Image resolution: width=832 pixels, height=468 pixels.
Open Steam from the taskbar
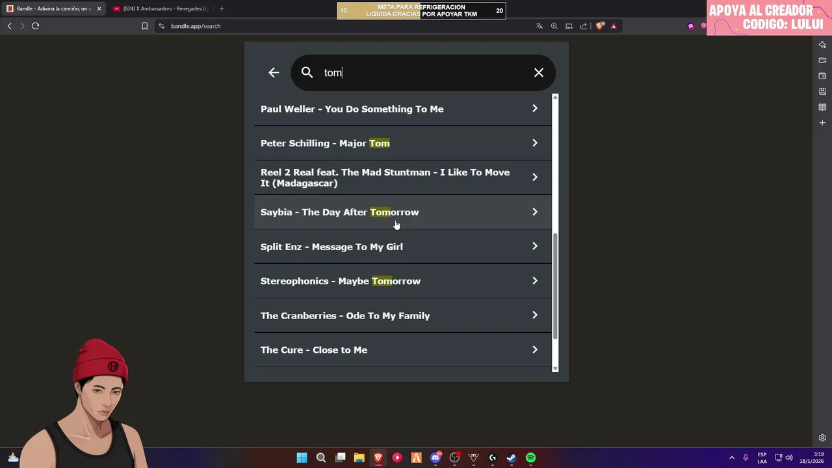(x=512, y=458)
